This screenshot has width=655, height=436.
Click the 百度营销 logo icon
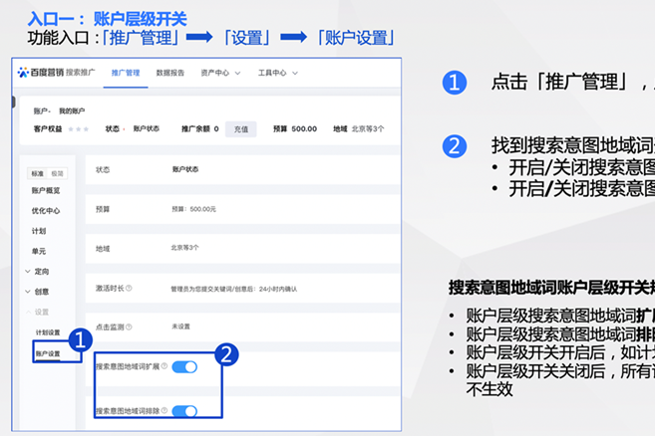pos(23,73)
